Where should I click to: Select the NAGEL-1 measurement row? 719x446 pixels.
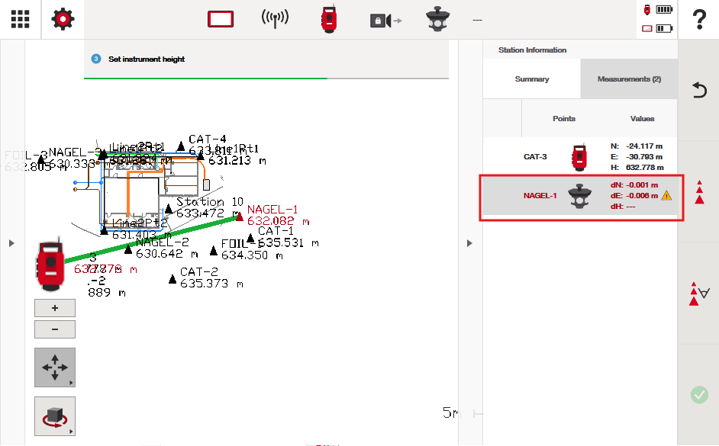point(581,196)
